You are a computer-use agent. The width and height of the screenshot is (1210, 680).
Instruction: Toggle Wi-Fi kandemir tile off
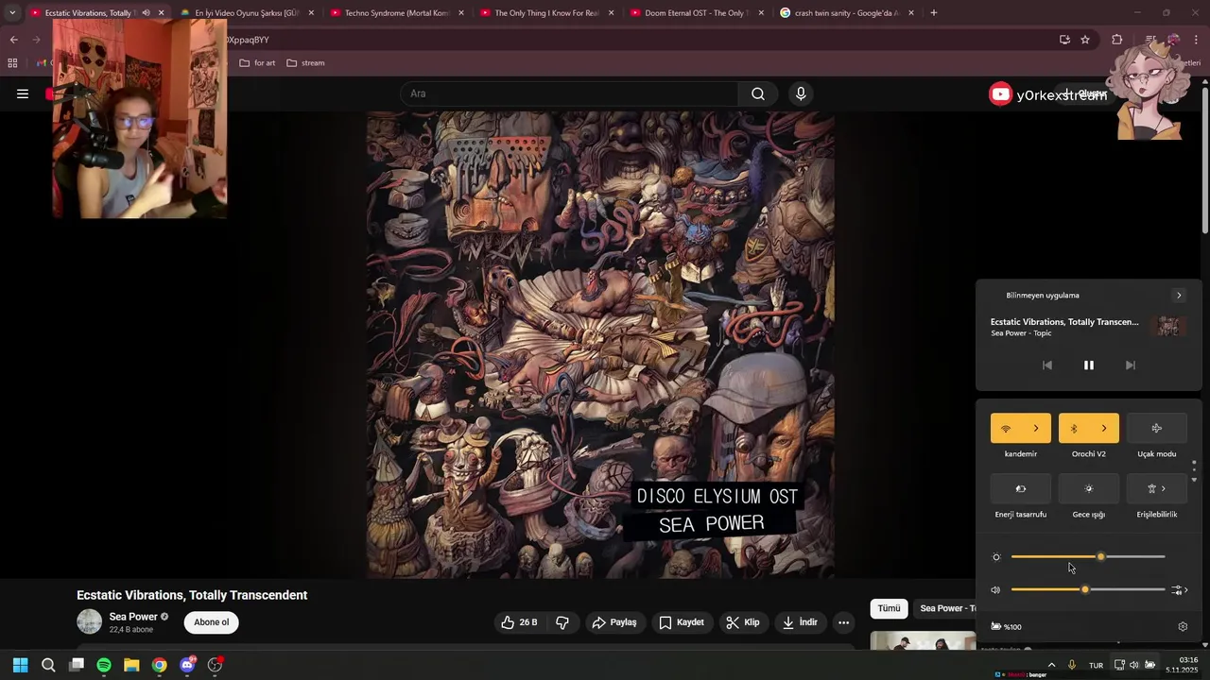pyautogui.click(x=1006, y=429)
